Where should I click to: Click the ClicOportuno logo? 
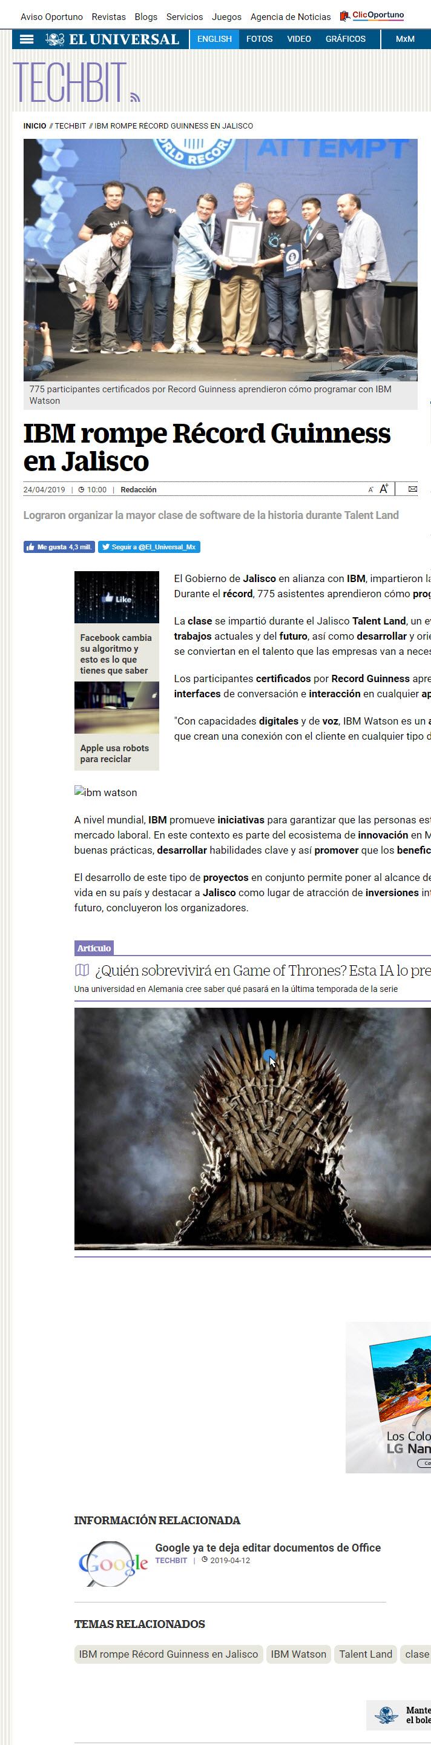[x=372, y=16]
